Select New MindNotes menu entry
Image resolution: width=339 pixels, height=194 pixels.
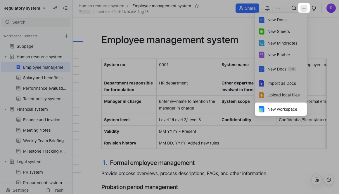pos(282,43)
